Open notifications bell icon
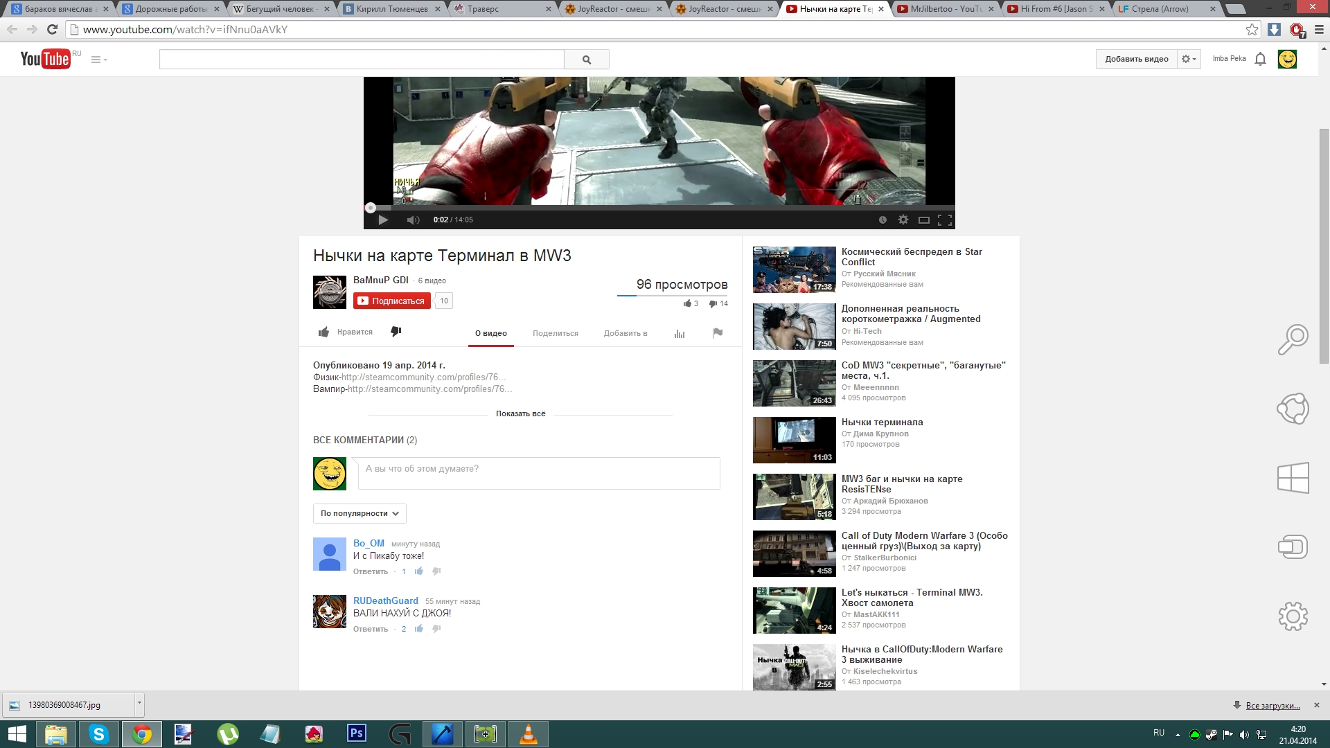This screenshot has width=1330, height=748. coord(1260,59)
